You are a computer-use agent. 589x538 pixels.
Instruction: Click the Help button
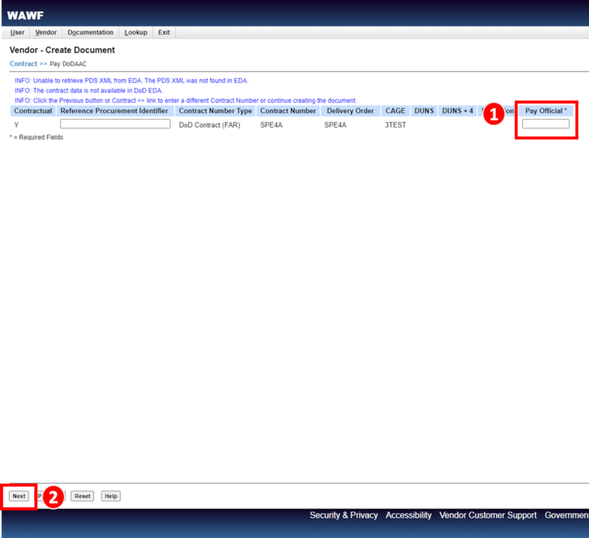point(111,496)
